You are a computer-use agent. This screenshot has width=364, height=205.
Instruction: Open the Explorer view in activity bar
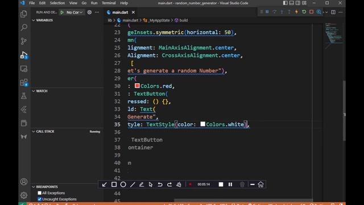pos(24,14)
